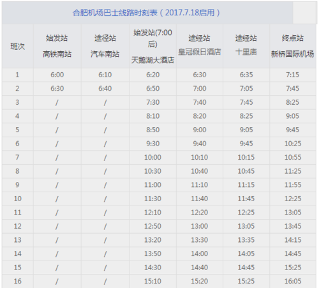This screenshot has width=319, height=288.
Task: Click the 6:40 time in trip 2
Action: pos(105,88)
